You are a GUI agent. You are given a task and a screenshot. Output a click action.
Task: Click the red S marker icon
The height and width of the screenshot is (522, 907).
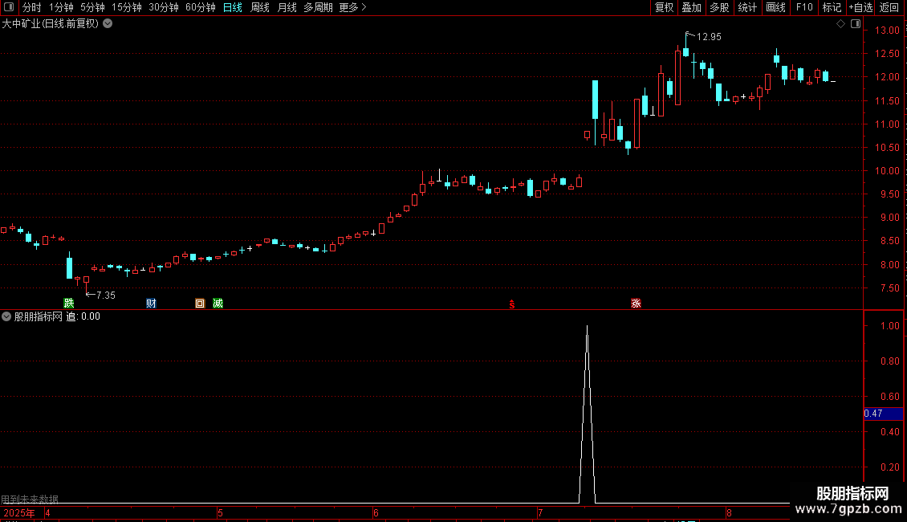[512, 304]
